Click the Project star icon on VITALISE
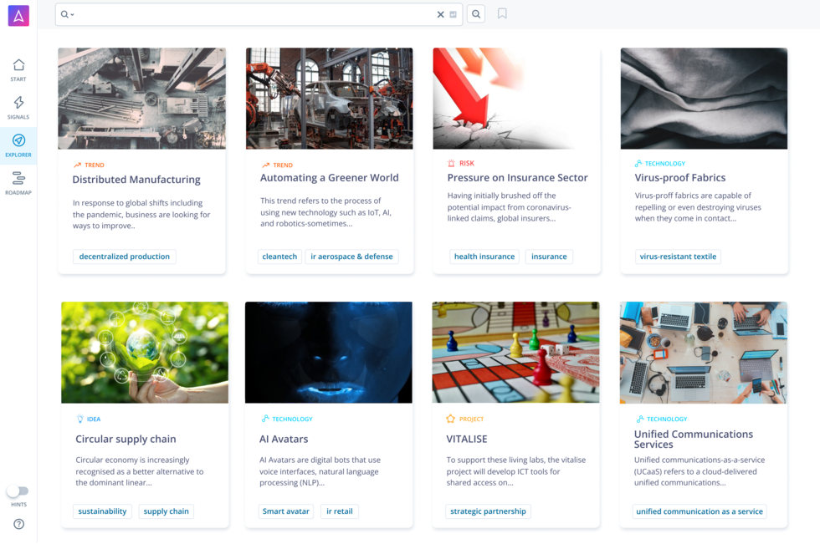This screenshot has height=544, width=820. tap(450, 419)
